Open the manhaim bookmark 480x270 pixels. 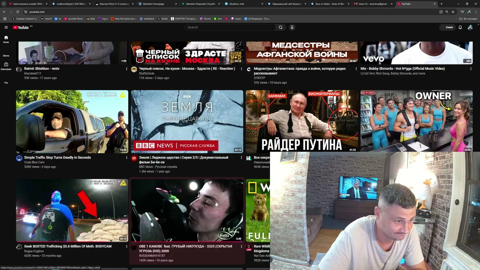pos(147,18)
